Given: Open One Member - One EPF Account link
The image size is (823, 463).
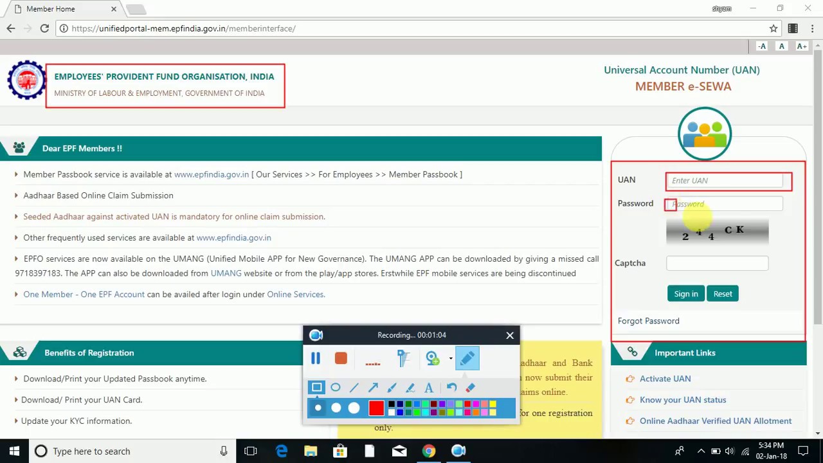Looking at the screenshot, I should [x=84, y=295].
